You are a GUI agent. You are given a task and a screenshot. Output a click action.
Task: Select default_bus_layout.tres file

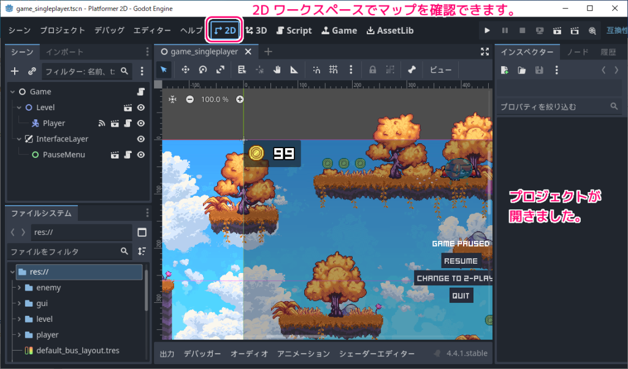coord(78,351)
